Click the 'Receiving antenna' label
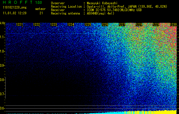 [x=65, y=13]
